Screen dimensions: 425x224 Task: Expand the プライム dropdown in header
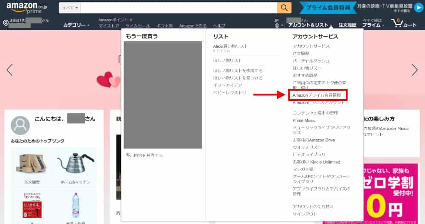point(373,25)
